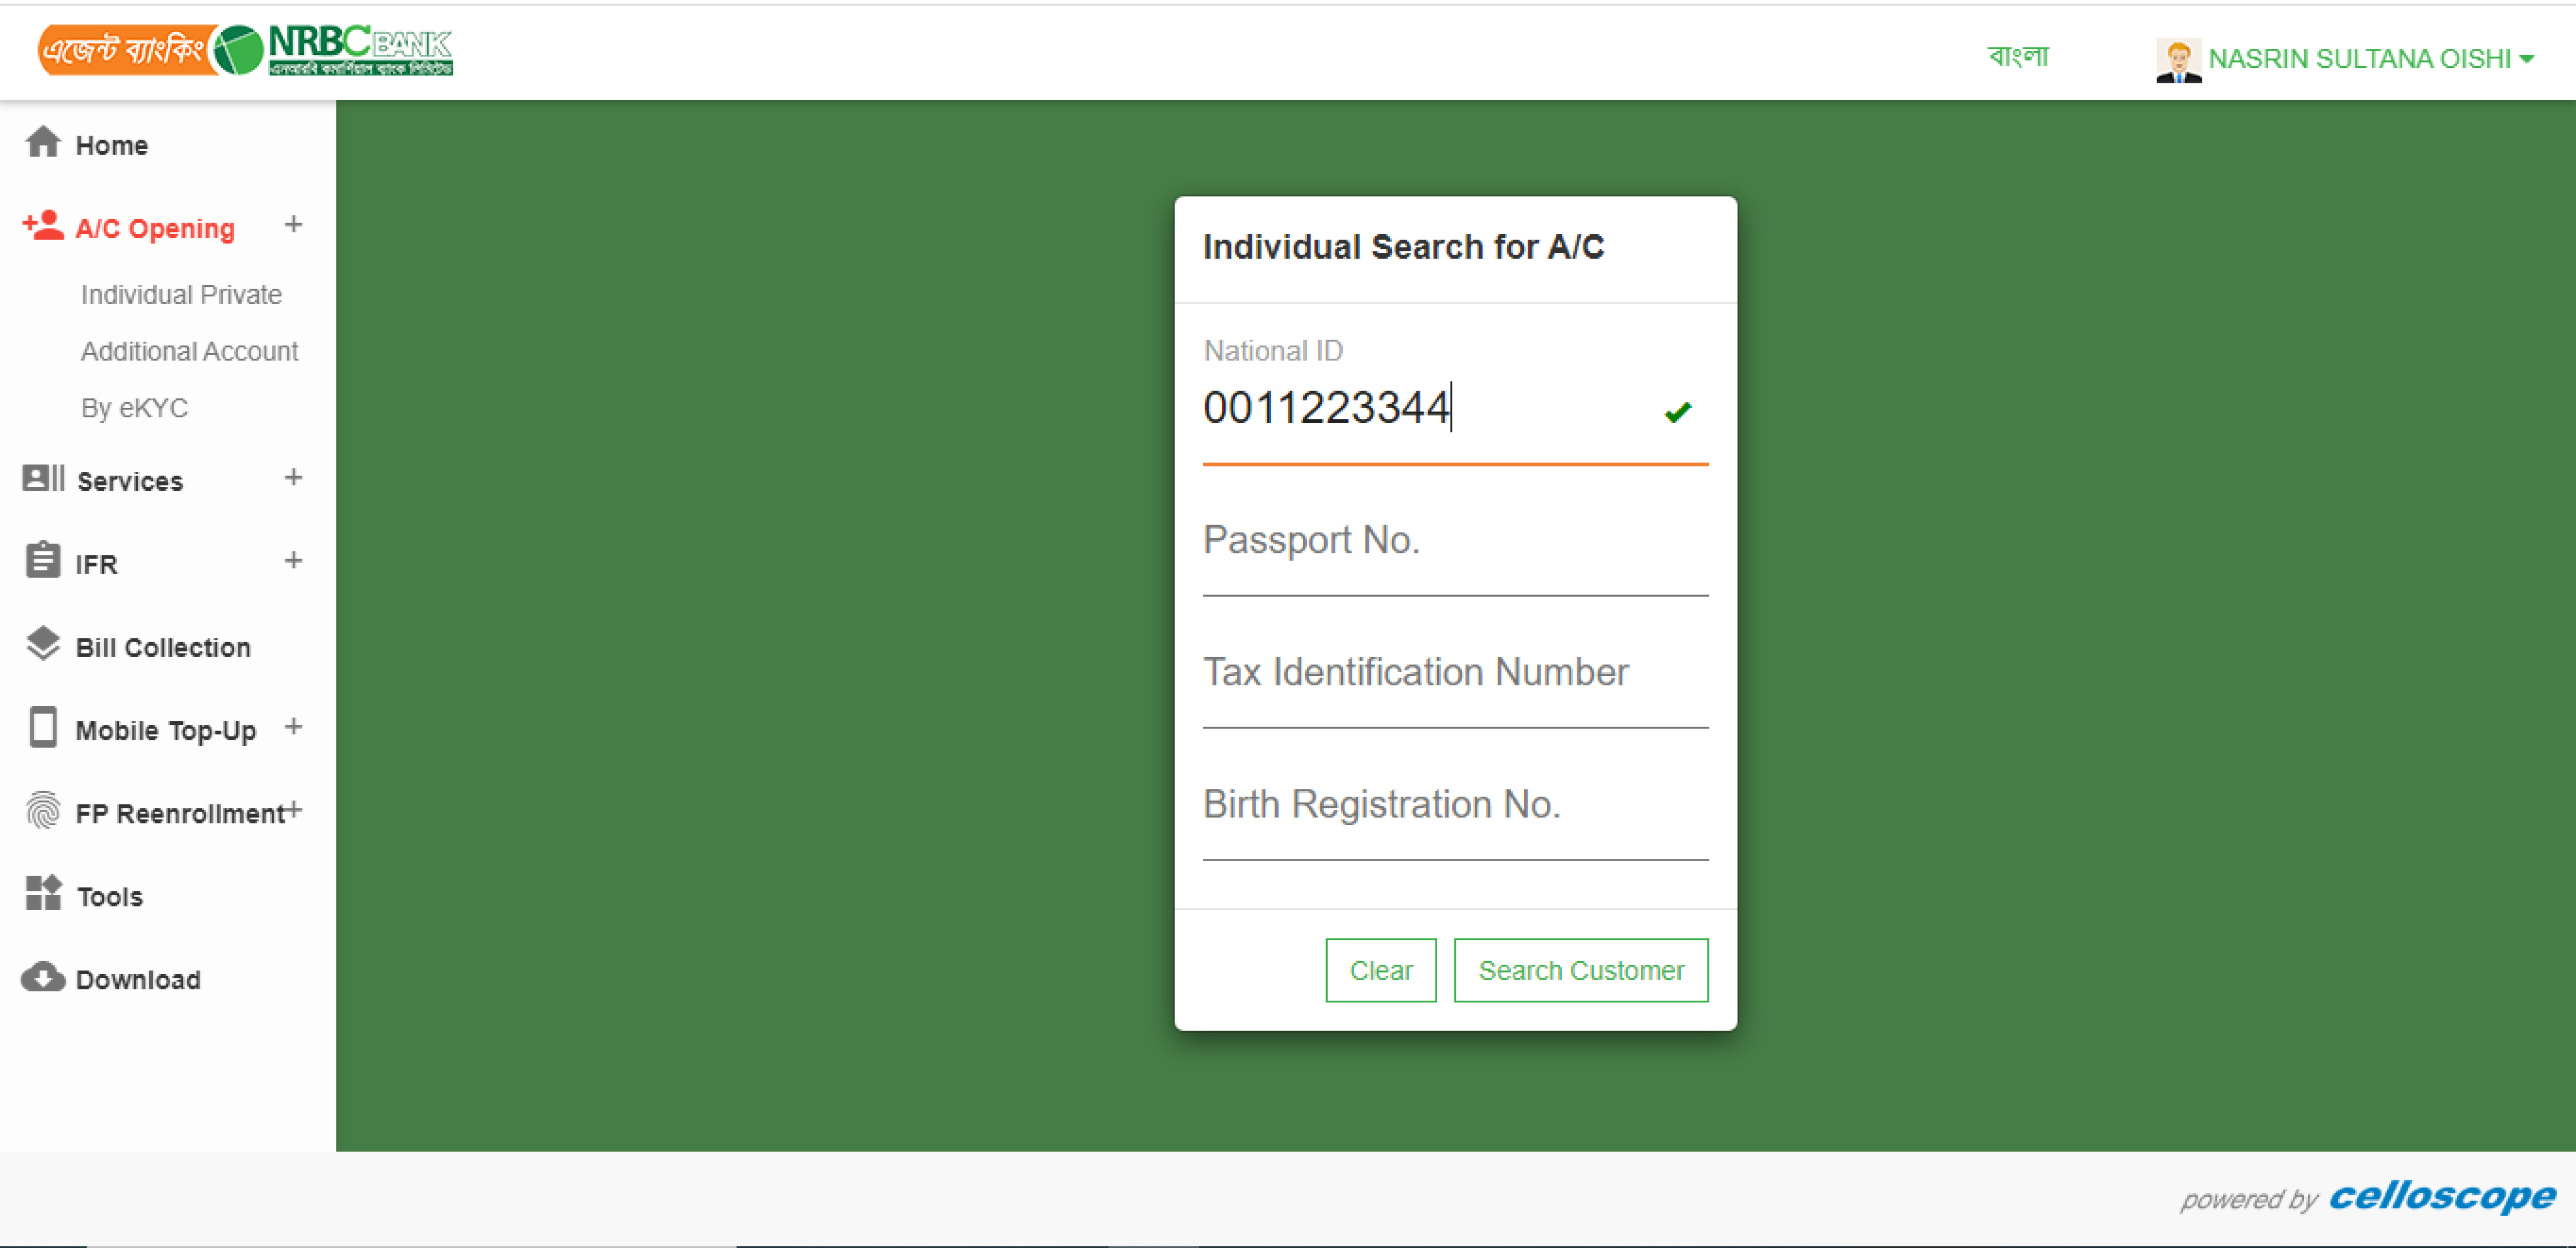This screenshot has width=2576, height=1248.
Task: Open the Home menu item
Action: coord(112,145)
